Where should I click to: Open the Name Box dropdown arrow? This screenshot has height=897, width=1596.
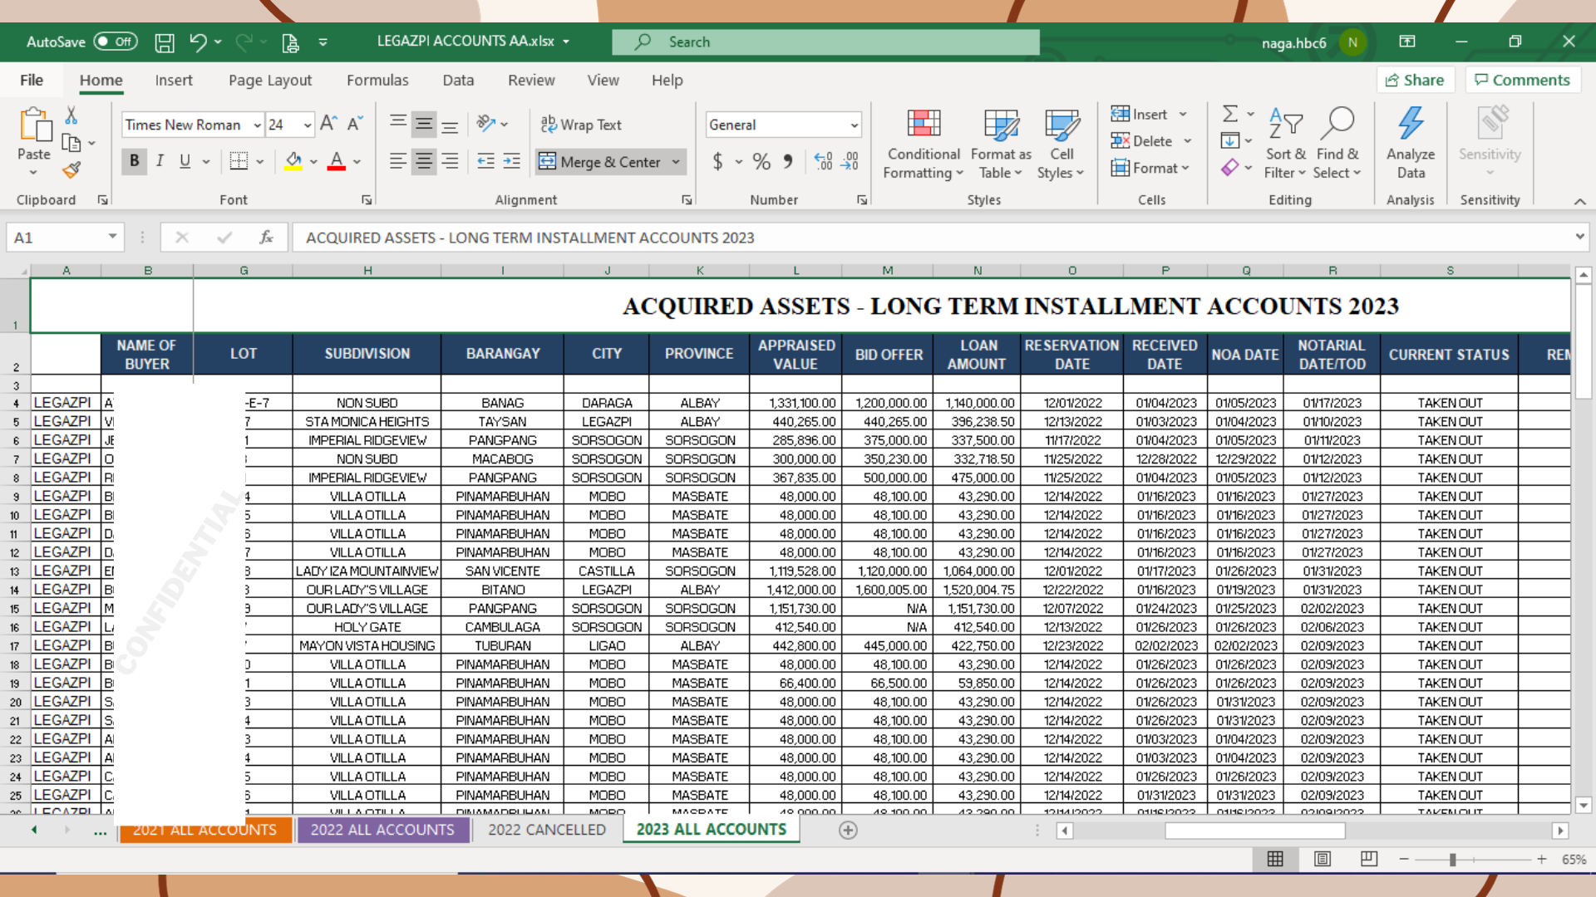click(x=112, y=238)
